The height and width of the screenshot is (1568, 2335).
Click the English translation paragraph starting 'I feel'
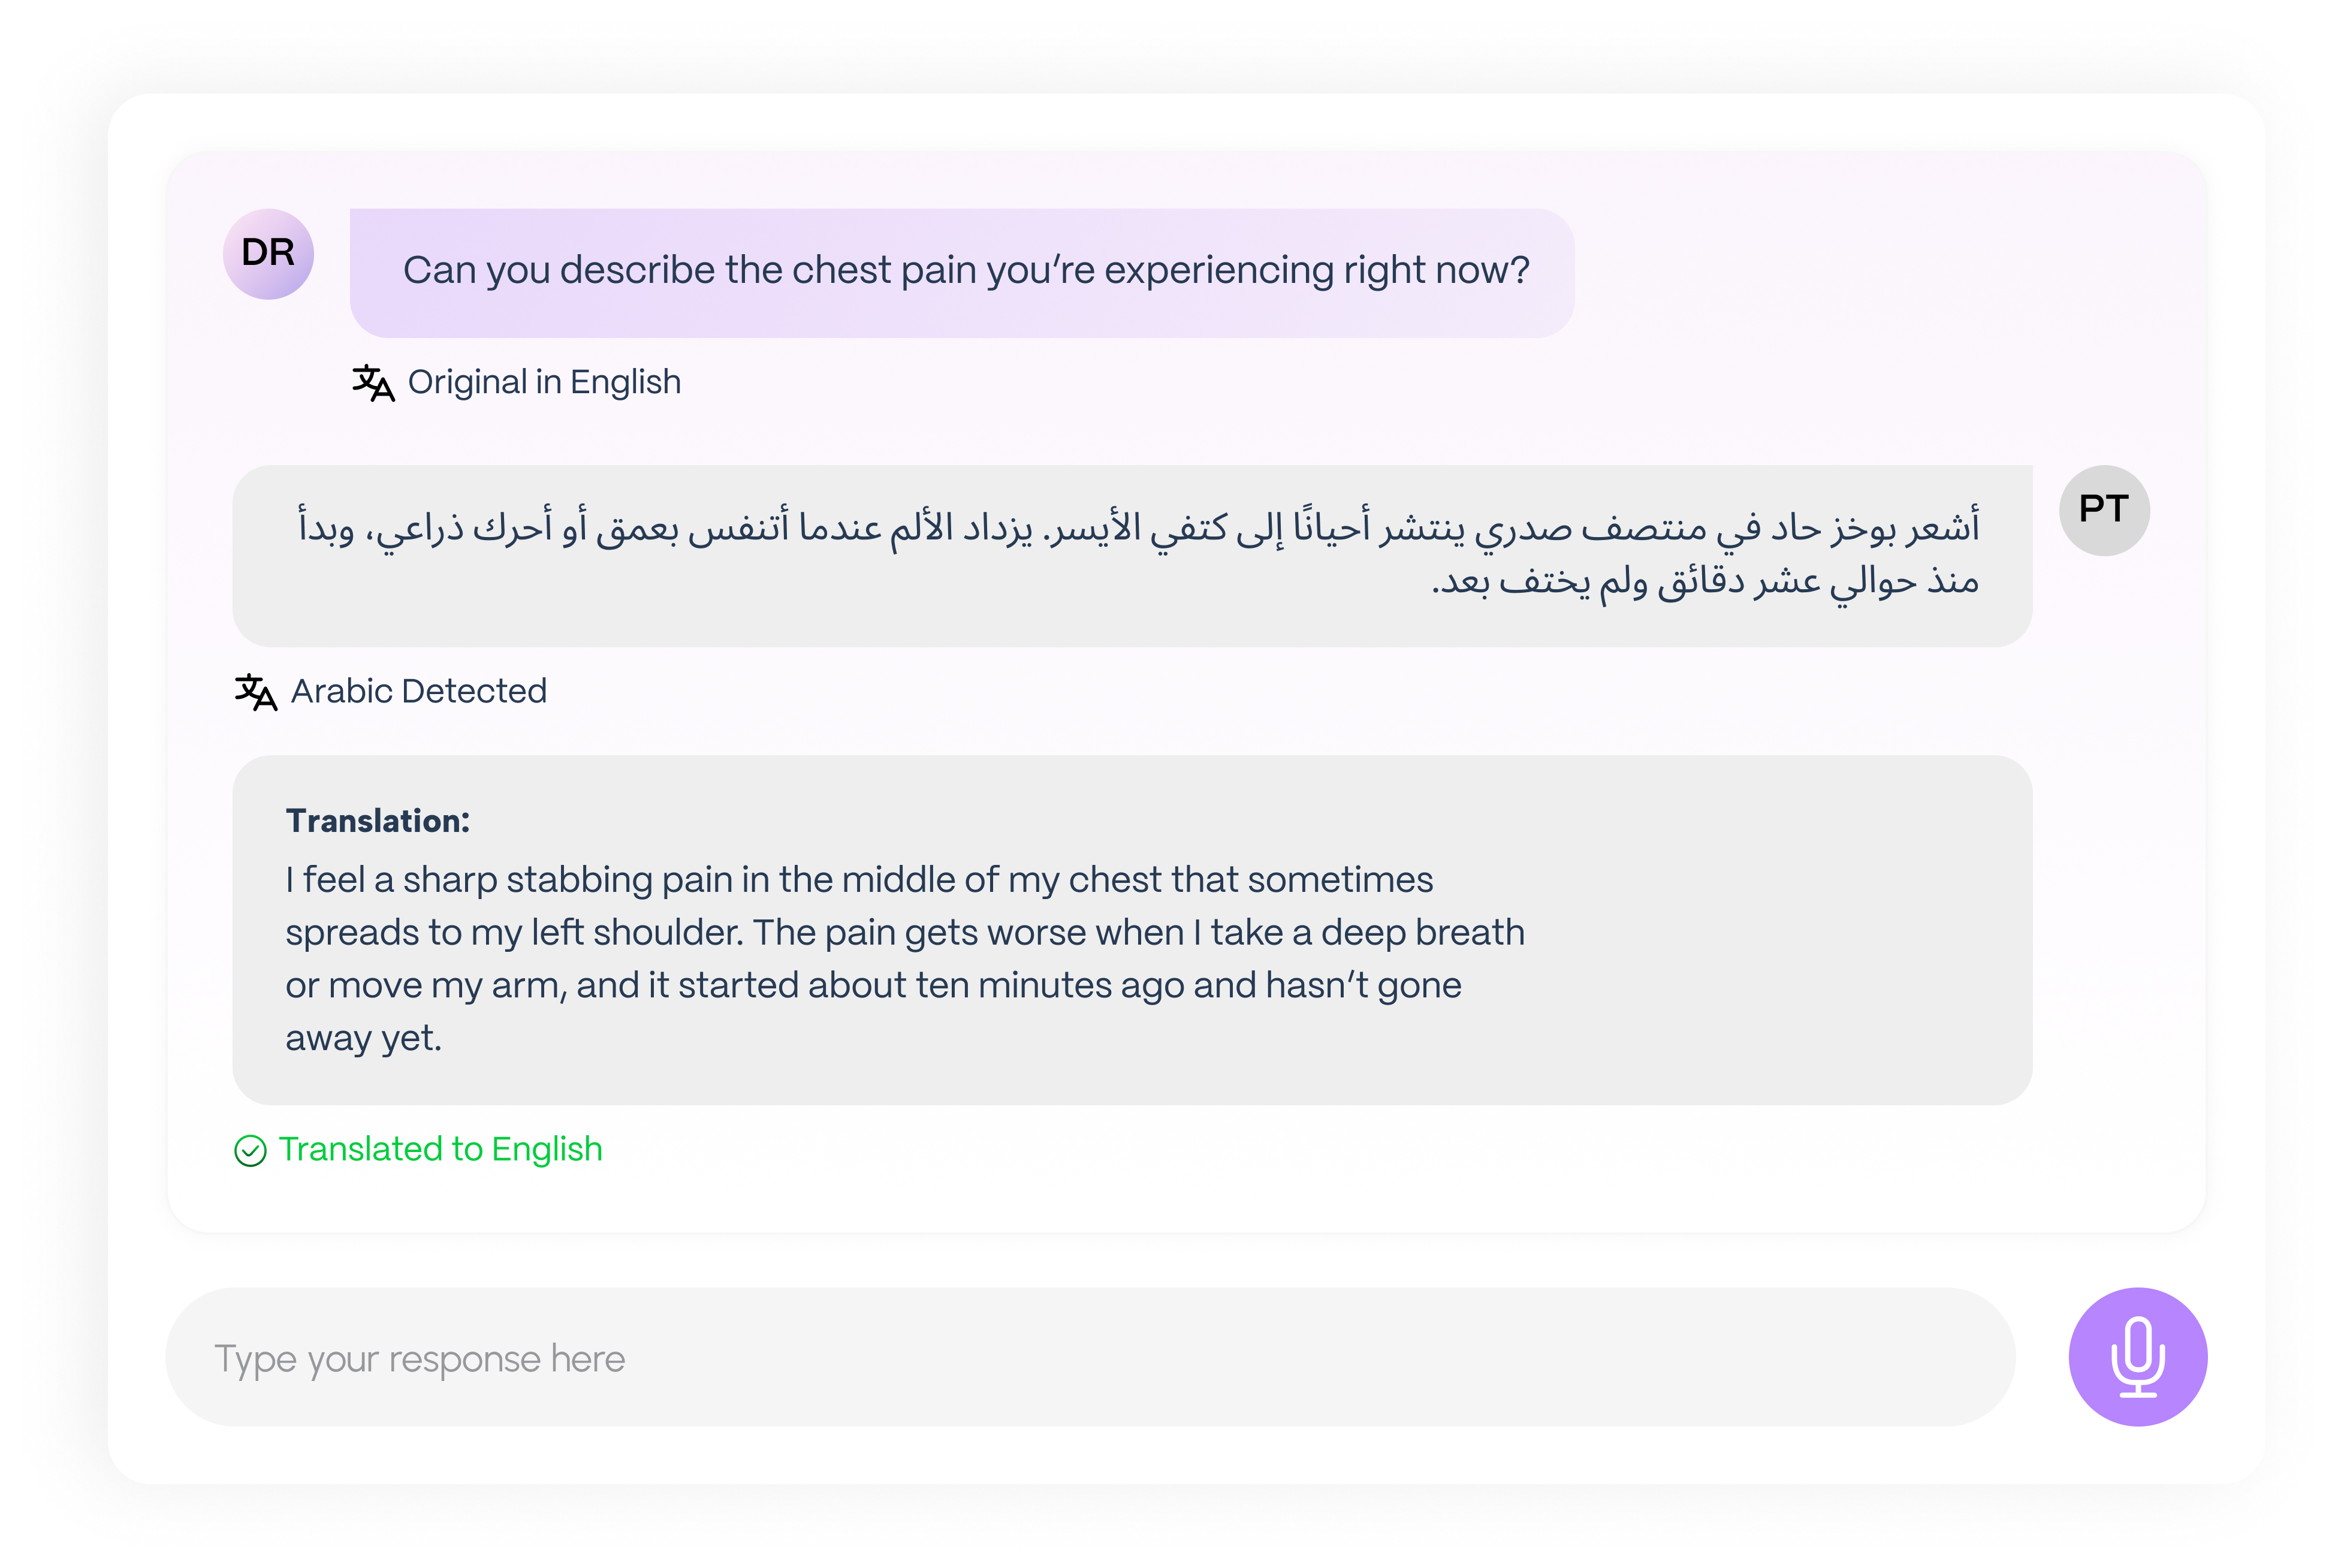point(858,881)
